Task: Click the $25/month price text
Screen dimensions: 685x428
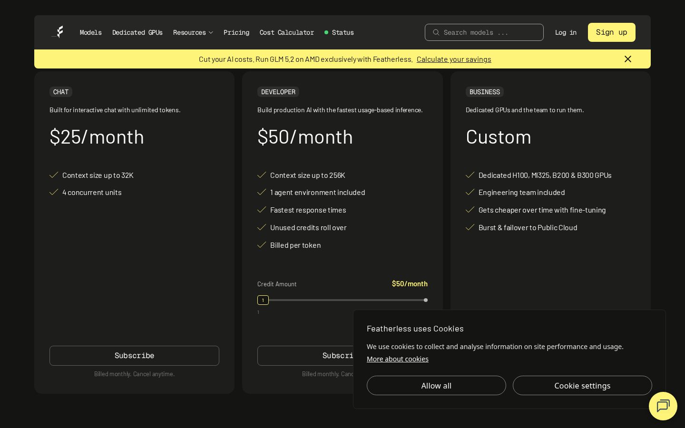Action: coord(97,137)
